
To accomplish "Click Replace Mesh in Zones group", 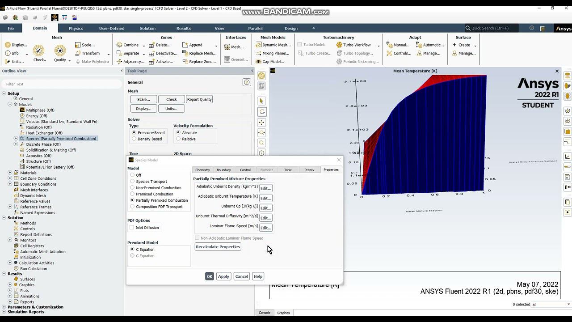I will pos(199,53).
